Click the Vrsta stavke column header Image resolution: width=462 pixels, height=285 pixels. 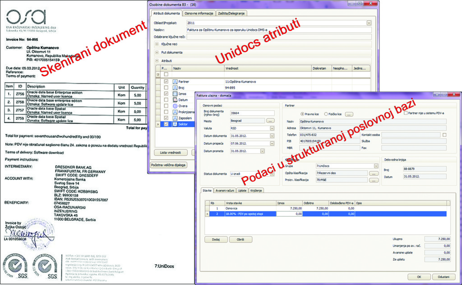[250, 203]
